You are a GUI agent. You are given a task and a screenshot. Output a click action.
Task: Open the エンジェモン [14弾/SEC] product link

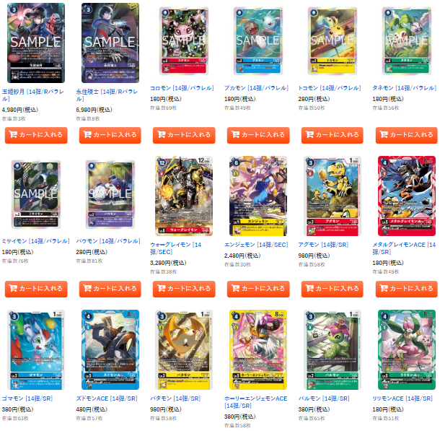[256, 245]
